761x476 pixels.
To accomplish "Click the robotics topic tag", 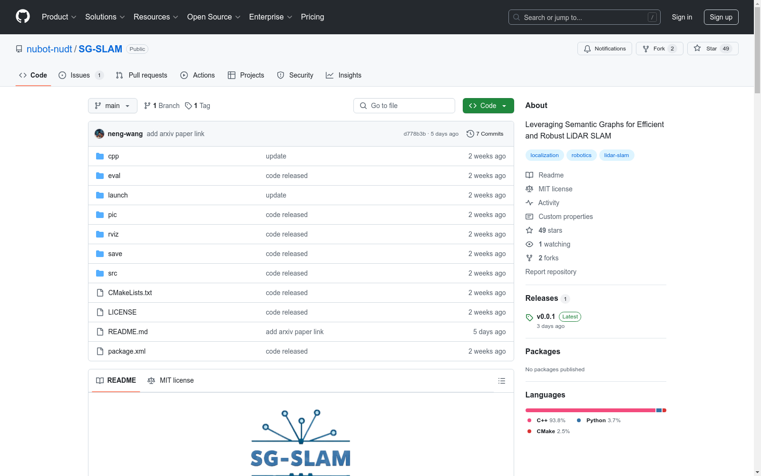I will click(581, 155).
